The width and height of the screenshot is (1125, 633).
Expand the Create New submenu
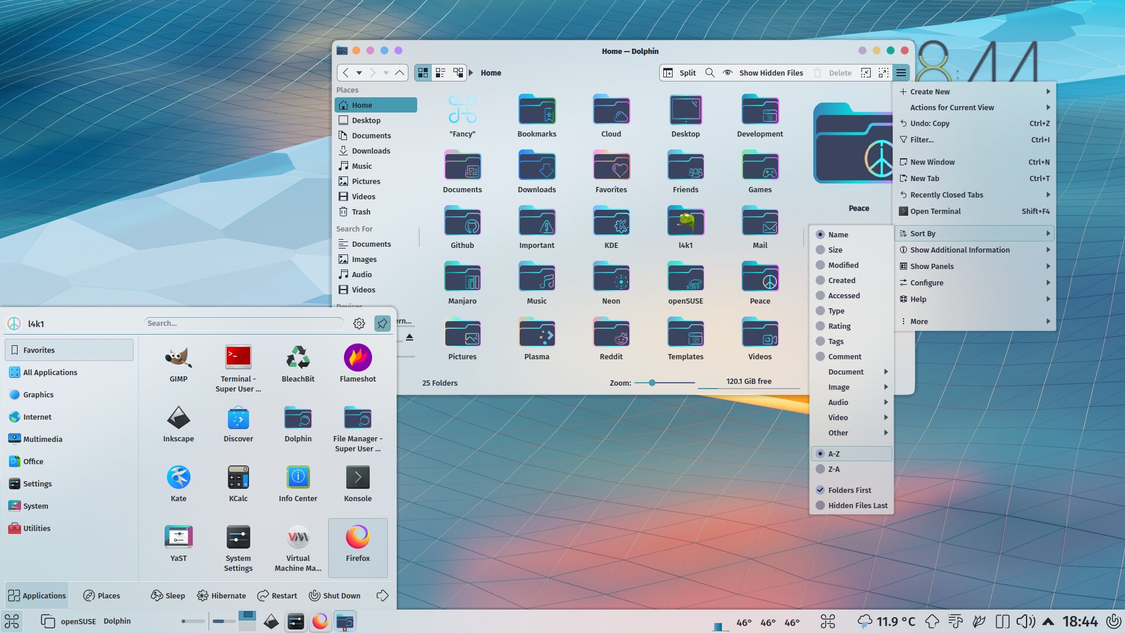[974, 91]
